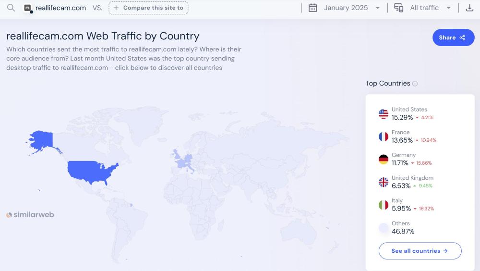Click Compare this site to field
The width and height of the screenshot is (480, 271).
[148, 8]
